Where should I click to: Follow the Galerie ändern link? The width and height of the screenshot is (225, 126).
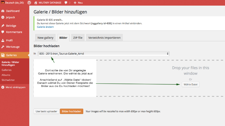(x=45, y=27)
